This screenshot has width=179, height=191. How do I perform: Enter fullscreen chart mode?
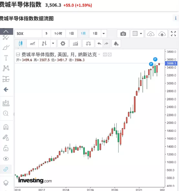pyautogui.click(x=173, y=34)
